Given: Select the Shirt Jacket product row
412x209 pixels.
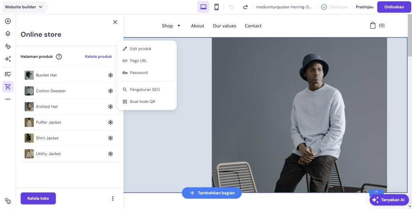Looking at the screenshot, I should (70, 138).
